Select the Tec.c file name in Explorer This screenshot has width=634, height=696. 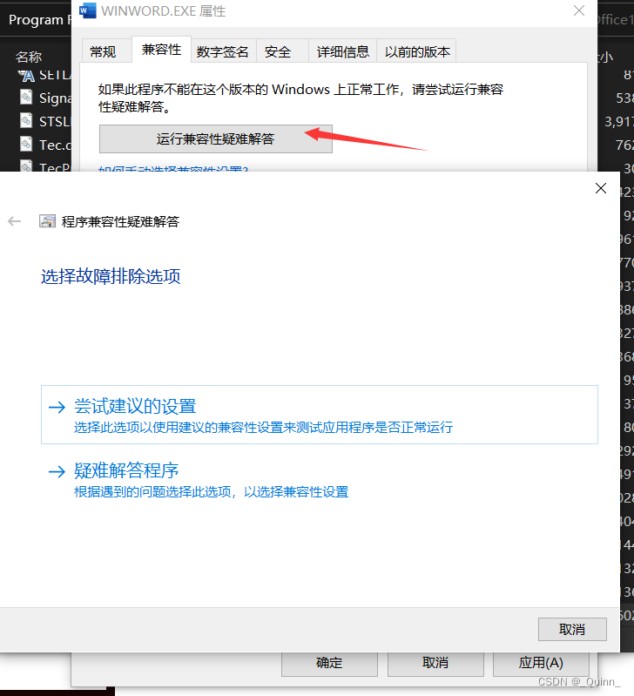(56, 145)
